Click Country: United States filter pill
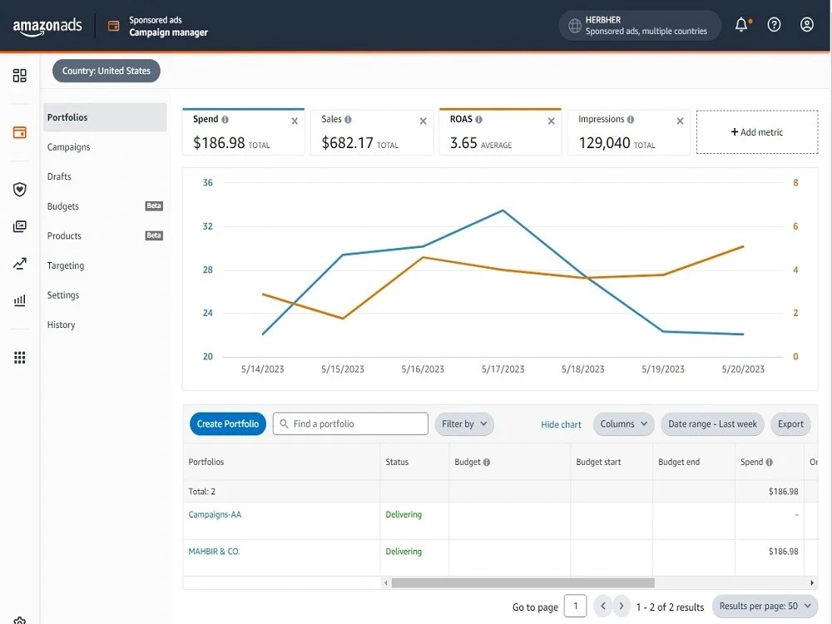 point(106,71)
